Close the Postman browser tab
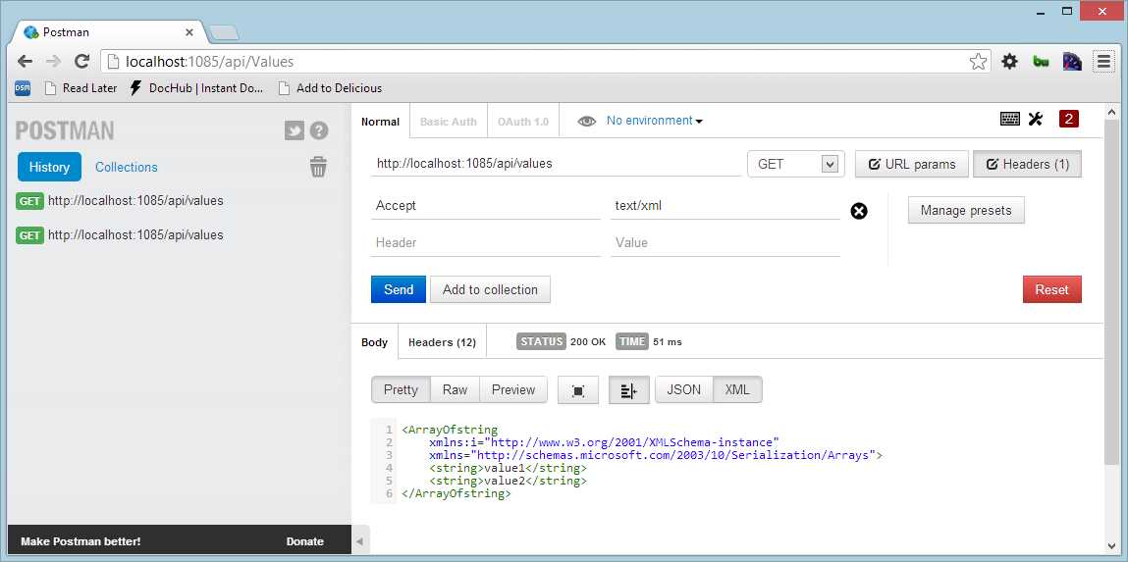The height and width of the screenshot is (562, 1128). click(189, 32)
